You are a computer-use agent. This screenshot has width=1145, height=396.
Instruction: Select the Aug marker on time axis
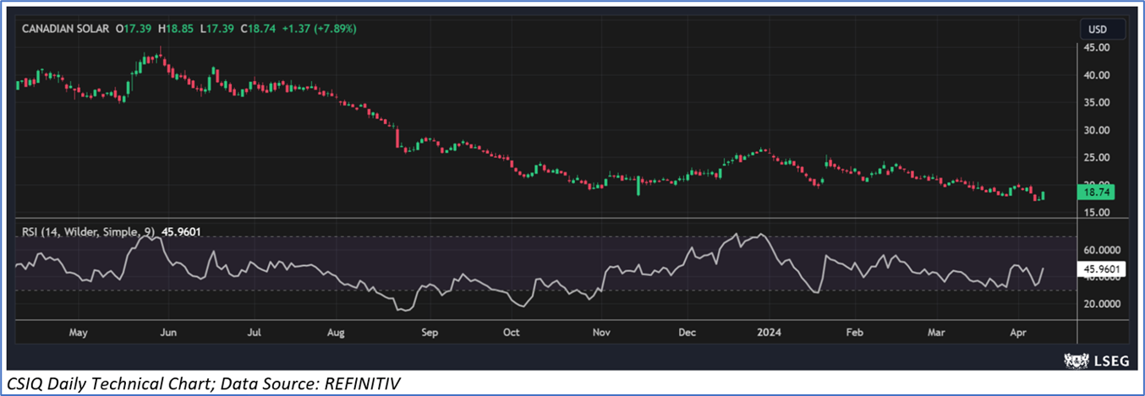(x=337, y=333)
